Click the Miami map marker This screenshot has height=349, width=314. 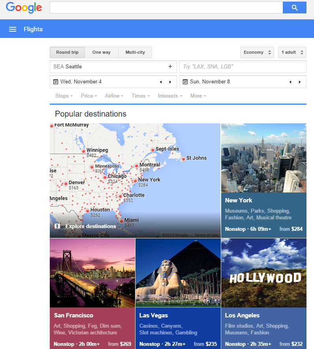[x=121, y=221]
